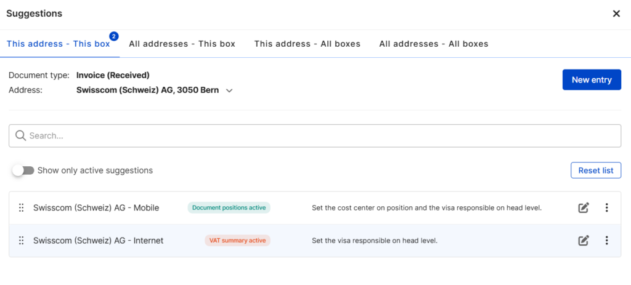Select This address - This box tab
This screenshot has height=285, width=631.
[x=58, y=44]
